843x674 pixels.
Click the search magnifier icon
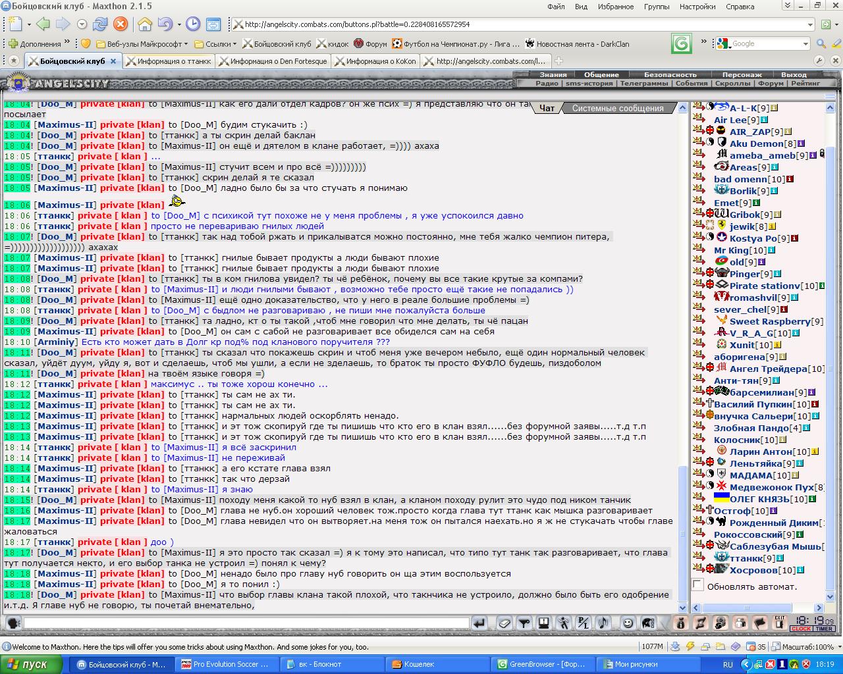point(821,43)
